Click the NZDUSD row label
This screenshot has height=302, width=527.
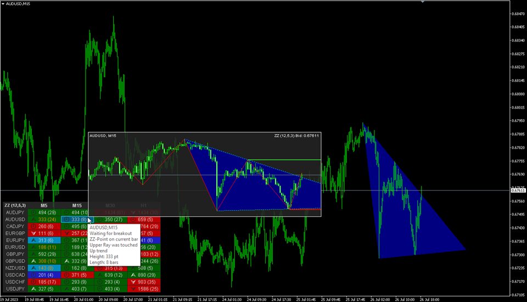15,268
